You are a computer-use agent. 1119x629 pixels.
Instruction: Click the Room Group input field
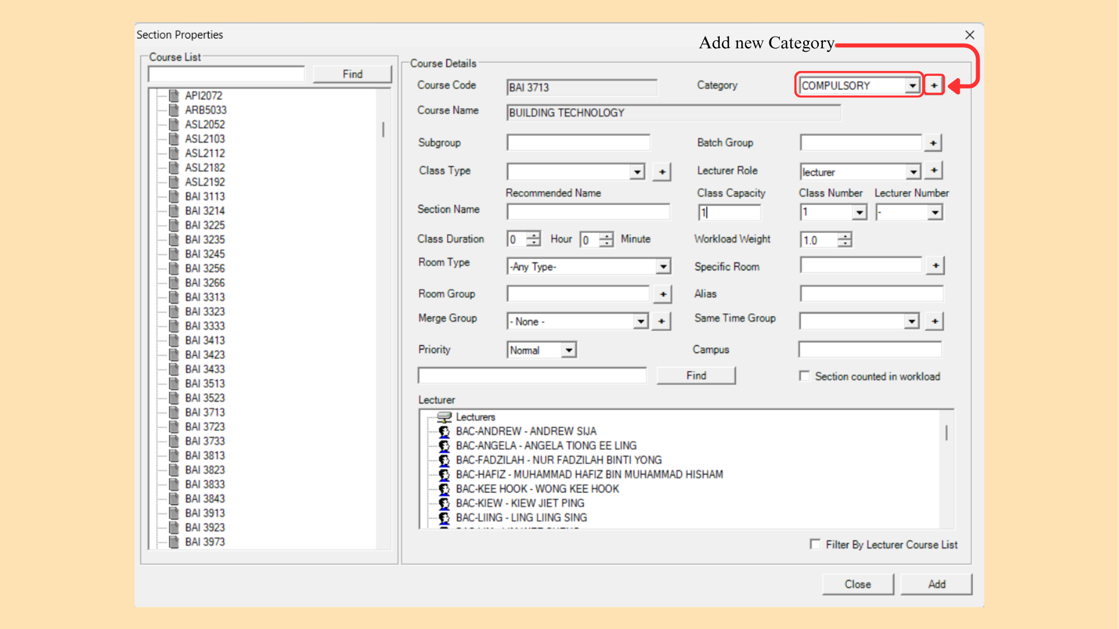click(x=578, y=294)
